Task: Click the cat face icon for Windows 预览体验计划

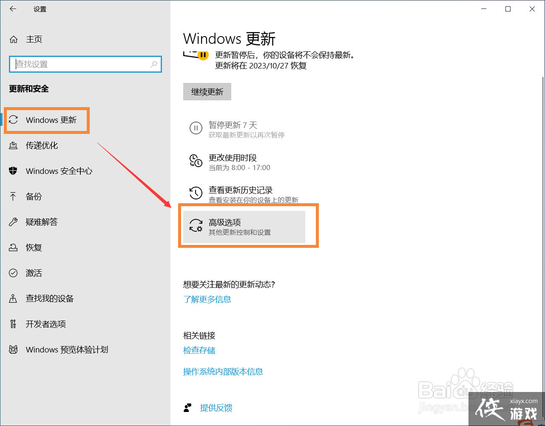Action: (13, 349)
